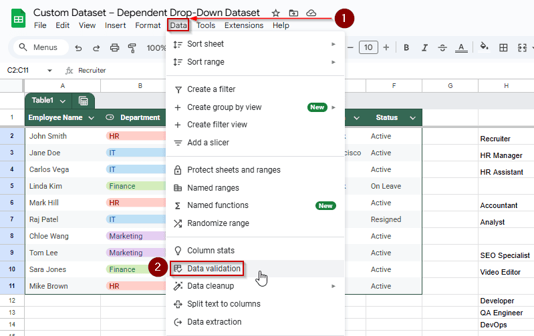Viewport: 534px width, 336px height.
Task: Decrease the font size
Action: [x=350, y=47]
